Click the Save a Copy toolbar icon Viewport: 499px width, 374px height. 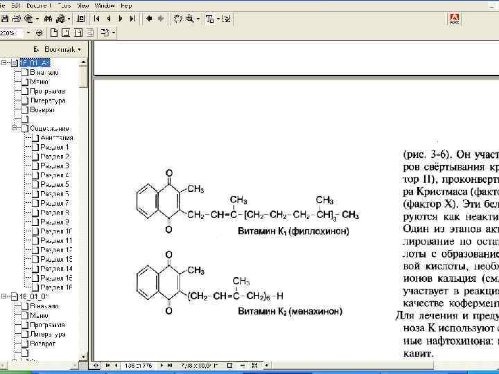[x=4, y=19]
